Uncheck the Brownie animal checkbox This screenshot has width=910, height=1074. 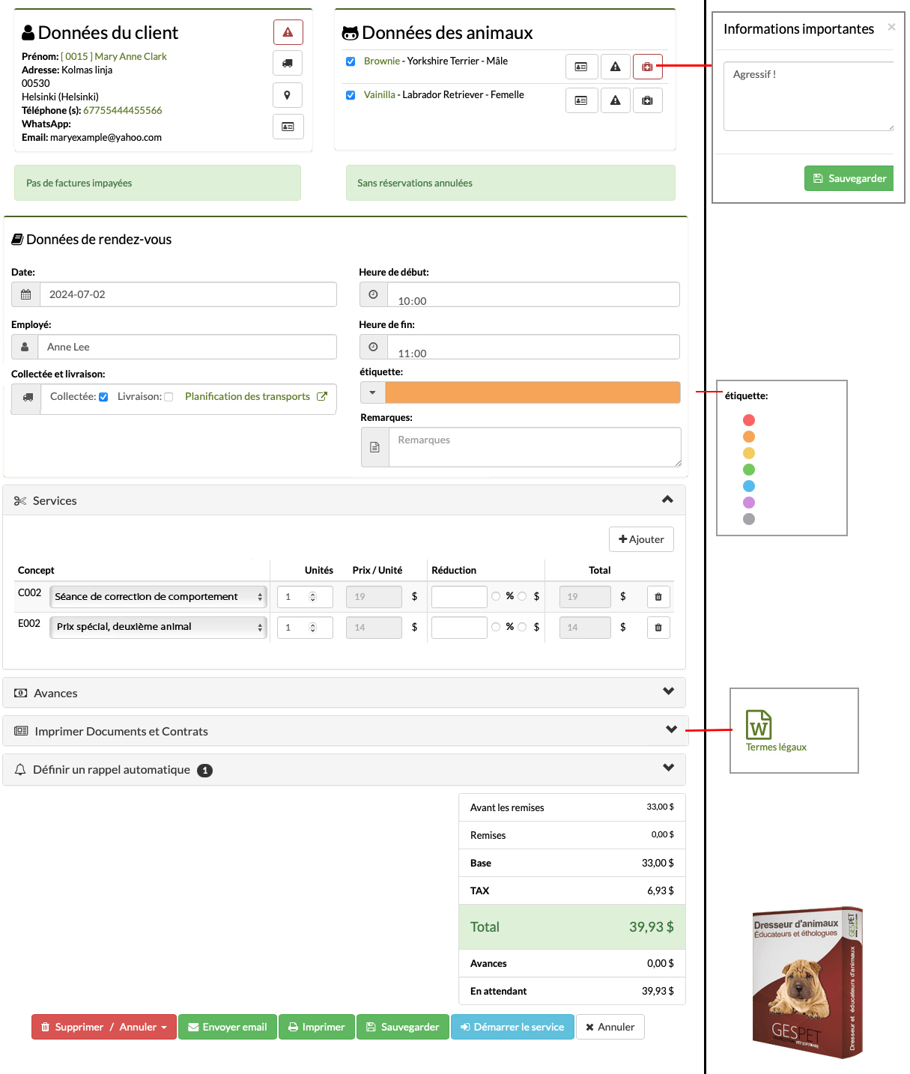(351, 61)
